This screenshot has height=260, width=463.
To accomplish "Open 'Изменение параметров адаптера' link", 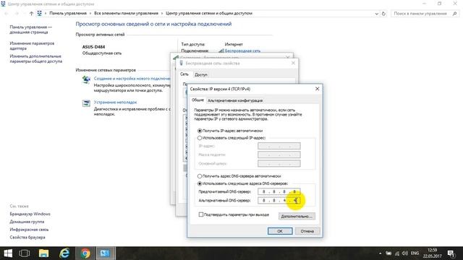I will pos(32,45).
